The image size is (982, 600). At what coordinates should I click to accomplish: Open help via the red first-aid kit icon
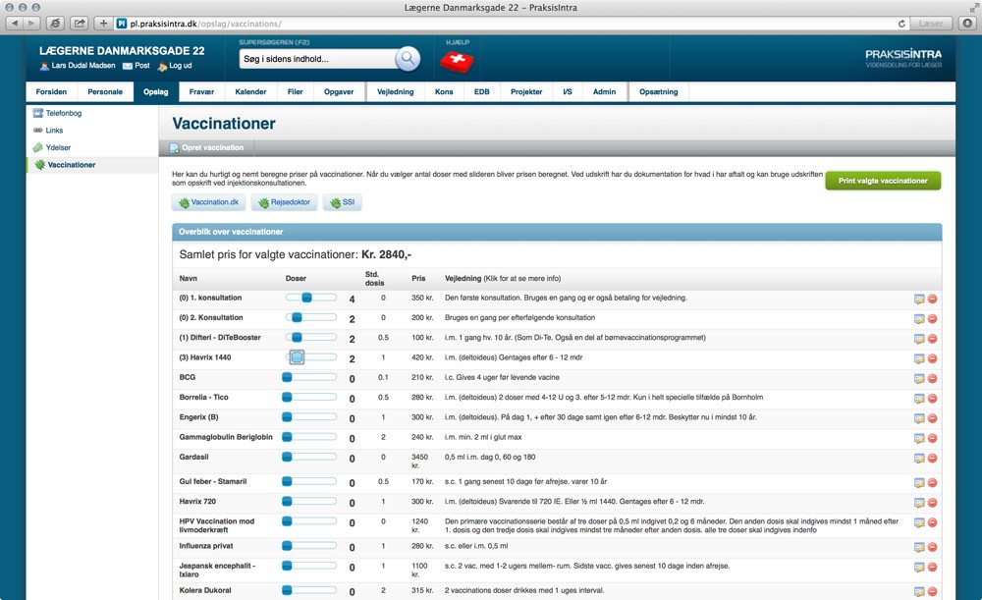click(x=454, y=61)
